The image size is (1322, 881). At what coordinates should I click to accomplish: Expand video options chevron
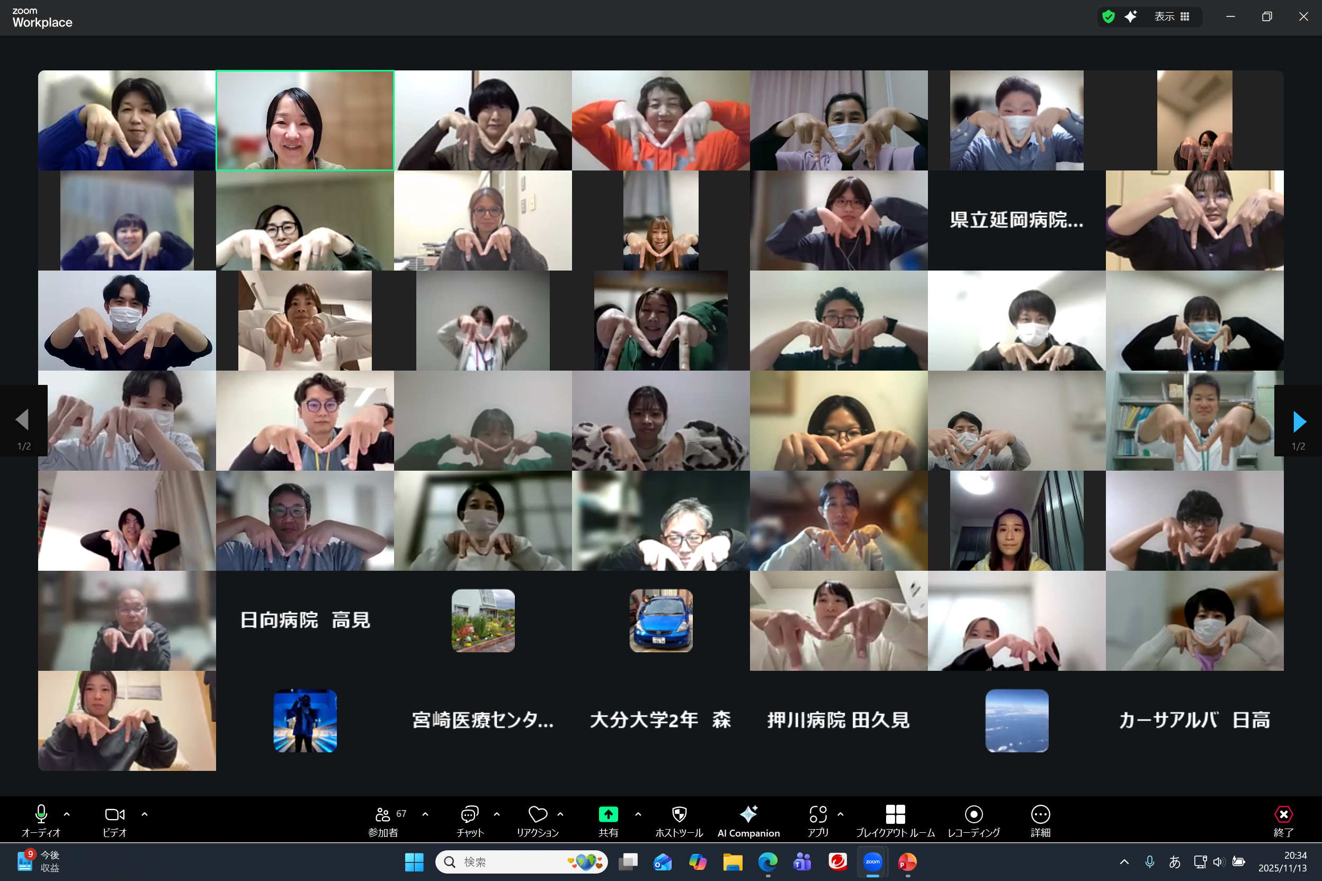click(145, 814)
